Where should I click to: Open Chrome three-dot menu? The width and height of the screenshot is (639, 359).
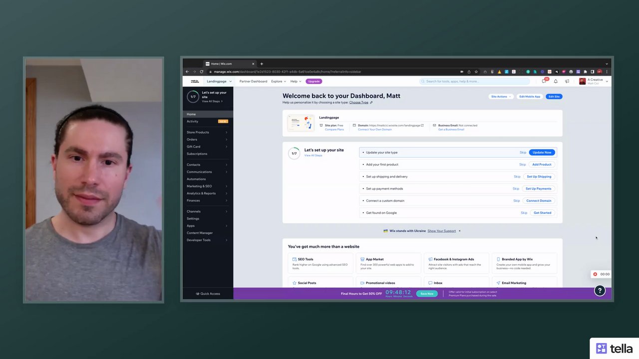click(x=607, y=72)
